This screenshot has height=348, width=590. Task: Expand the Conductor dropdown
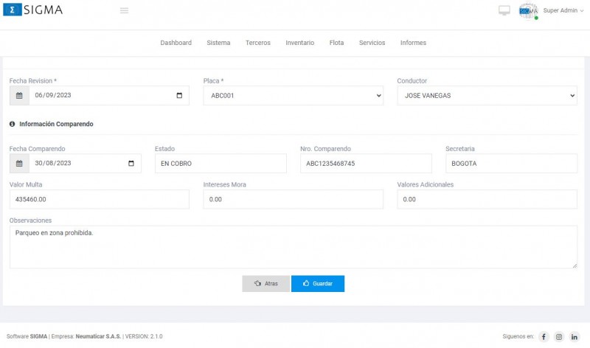pyautogui.click(x=487, y=96)
